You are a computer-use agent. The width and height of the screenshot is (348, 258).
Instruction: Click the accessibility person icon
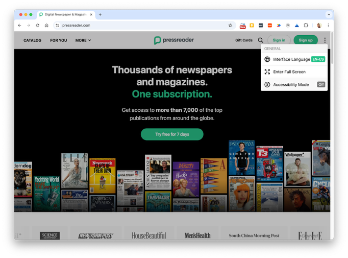click(267, 85)
